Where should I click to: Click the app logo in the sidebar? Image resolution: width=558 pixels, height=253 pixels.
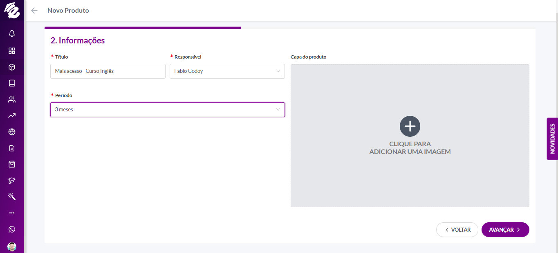click(12, 10)
